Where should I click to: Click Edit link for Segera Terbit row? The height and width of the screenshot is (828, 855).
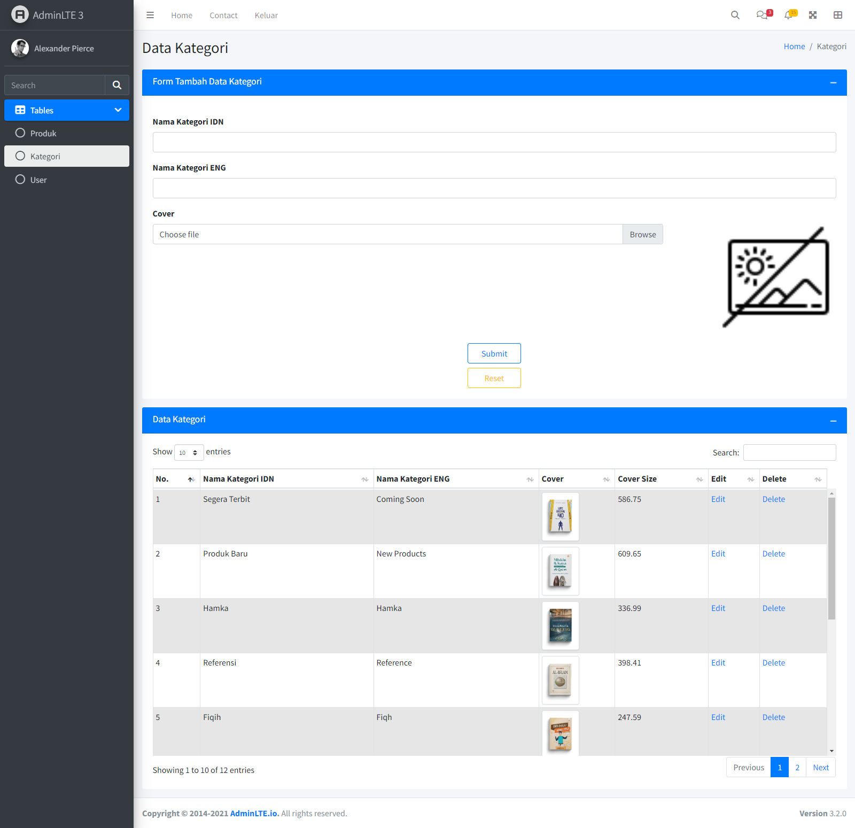[718, 499]
